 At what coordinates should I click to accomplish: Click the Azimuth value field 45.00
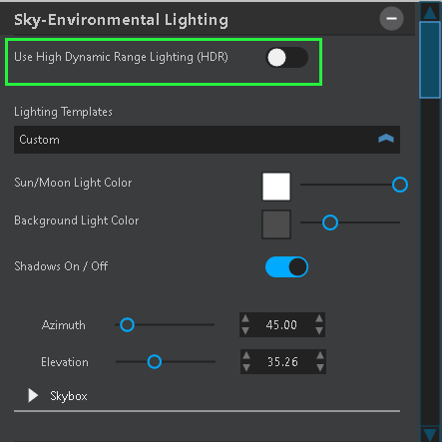pos(281,325)
